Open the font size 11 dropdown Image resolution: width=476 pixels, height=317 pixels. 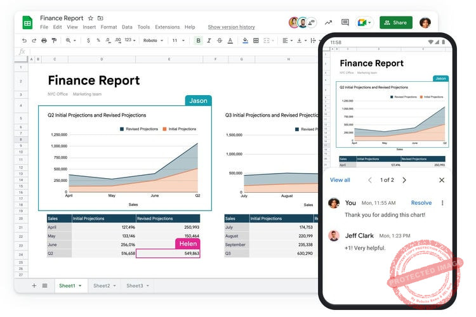point(178,41)
